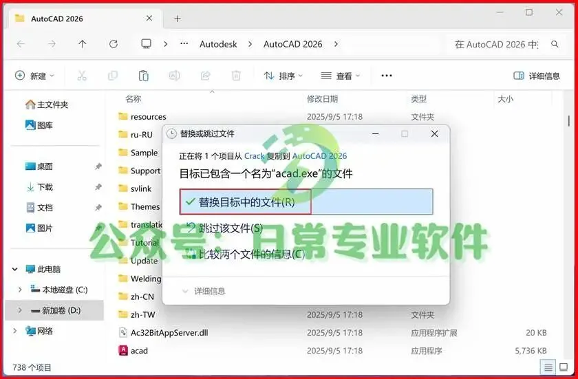Toggle the 详细信息 details pane button

[536, 76]
